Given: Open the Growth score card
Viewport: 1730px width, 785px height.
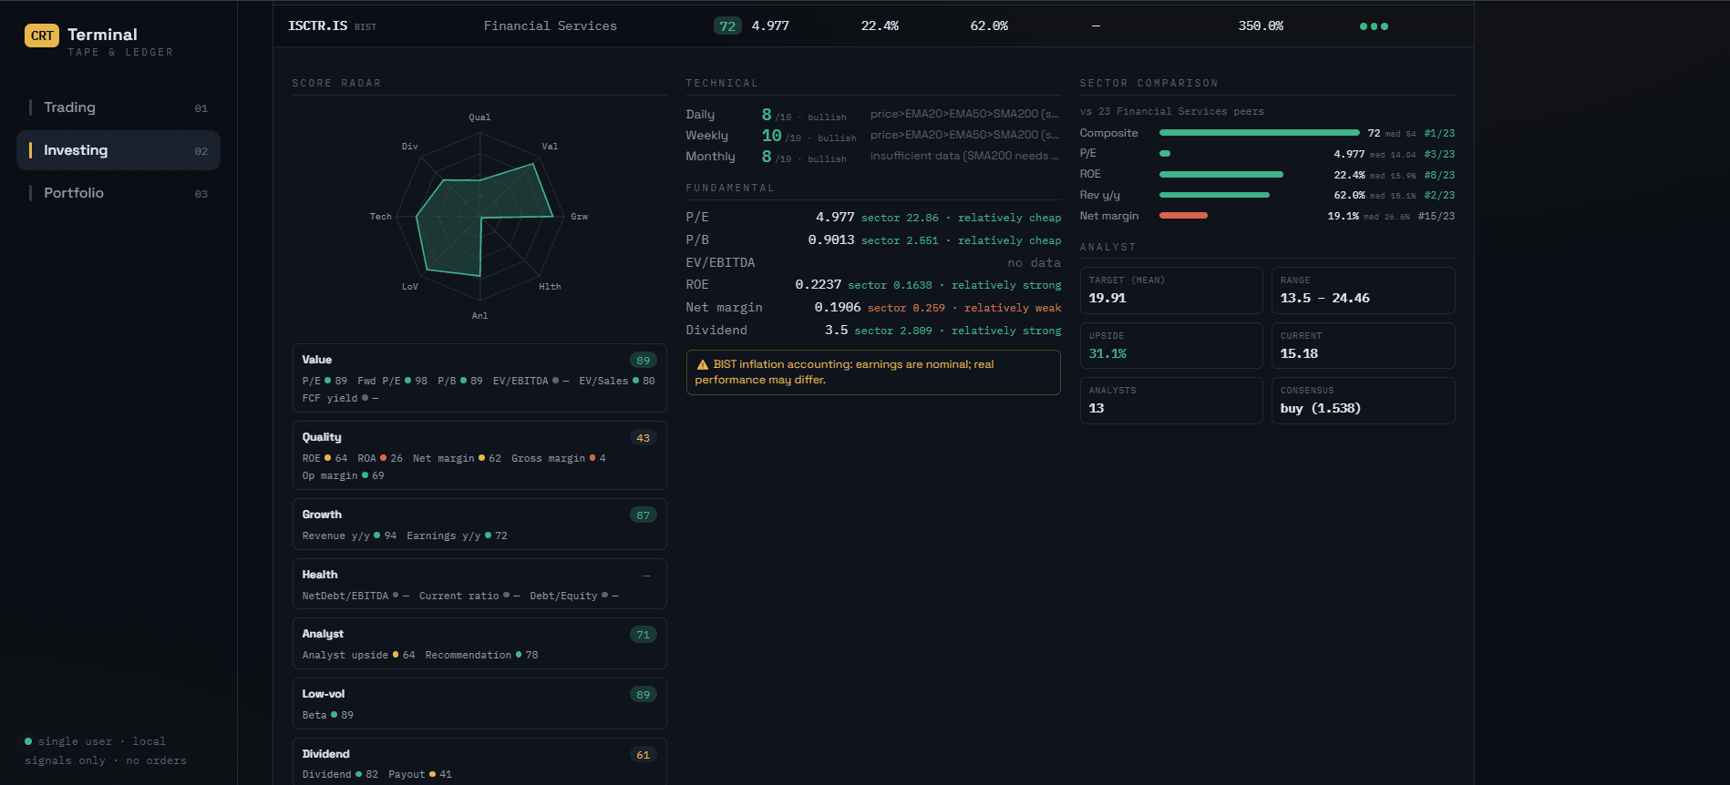Looking at the screenshot, I should (479, 524).
